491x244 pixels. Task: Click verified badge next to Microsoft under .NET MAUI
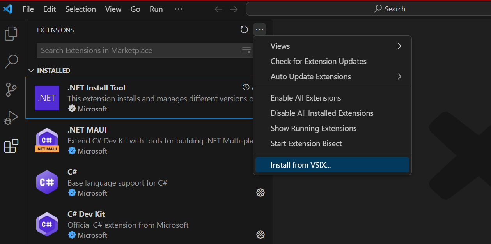click(72, 151)
